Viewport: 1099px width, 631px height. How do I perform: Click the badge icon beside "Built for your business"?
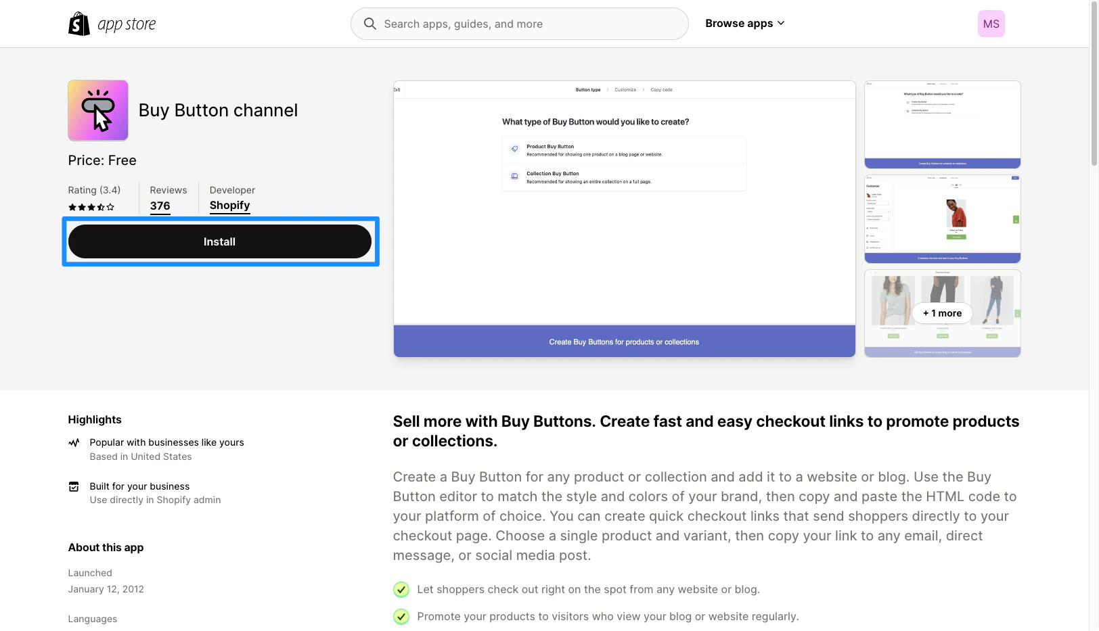coord(74,486)
